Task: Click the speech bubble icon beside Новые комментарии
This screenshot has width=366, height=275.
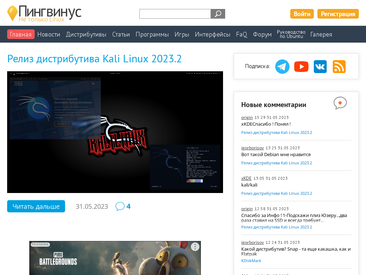Action: coord(340,103)
